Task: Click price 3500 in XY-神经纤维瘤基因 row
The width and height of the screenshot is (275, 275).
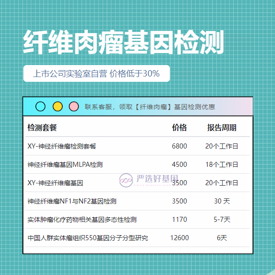Action: (x=179, y=183)
